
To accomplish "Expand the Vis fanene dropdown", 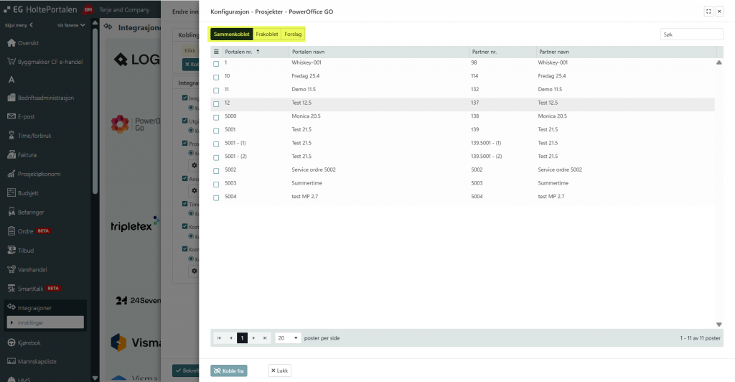I will (x=71, y=25).
